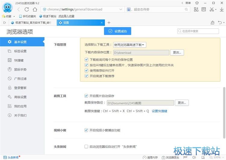Expand the address bar history dropdown arrow
This screenshot has height=160, width=226.
pos(121,9)
